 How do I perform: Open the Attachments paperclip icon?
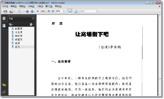(4, 92)
